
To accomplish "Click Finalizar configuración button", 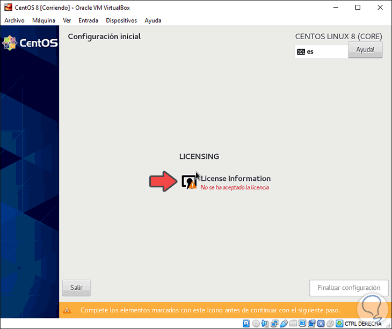I will tap(349, 288).
